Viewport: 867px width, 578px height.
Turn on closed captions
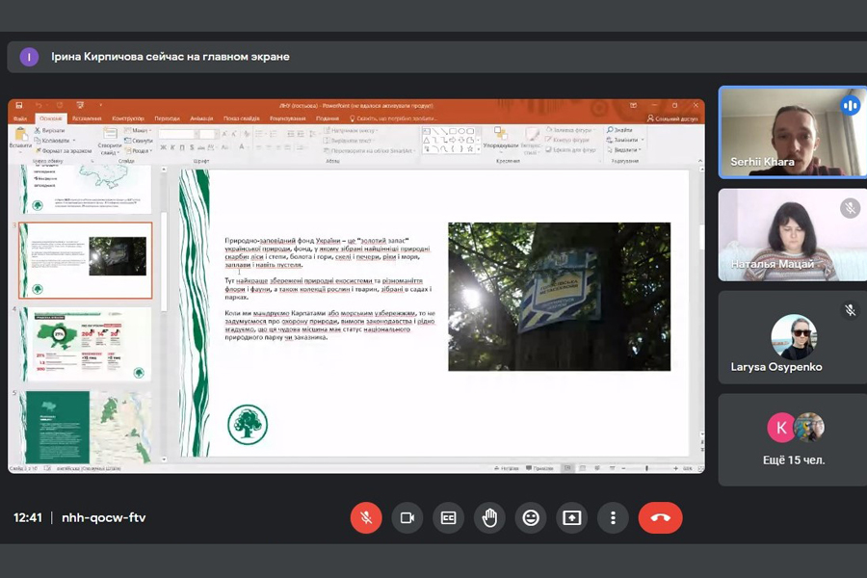[448, 518]
